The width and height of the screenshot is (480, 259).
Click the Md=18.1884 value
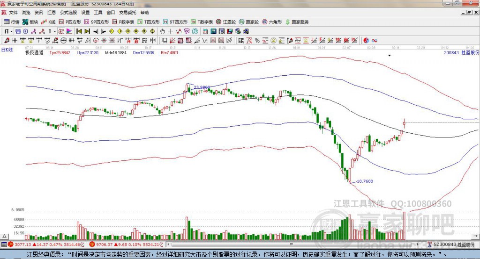point(116,52)
